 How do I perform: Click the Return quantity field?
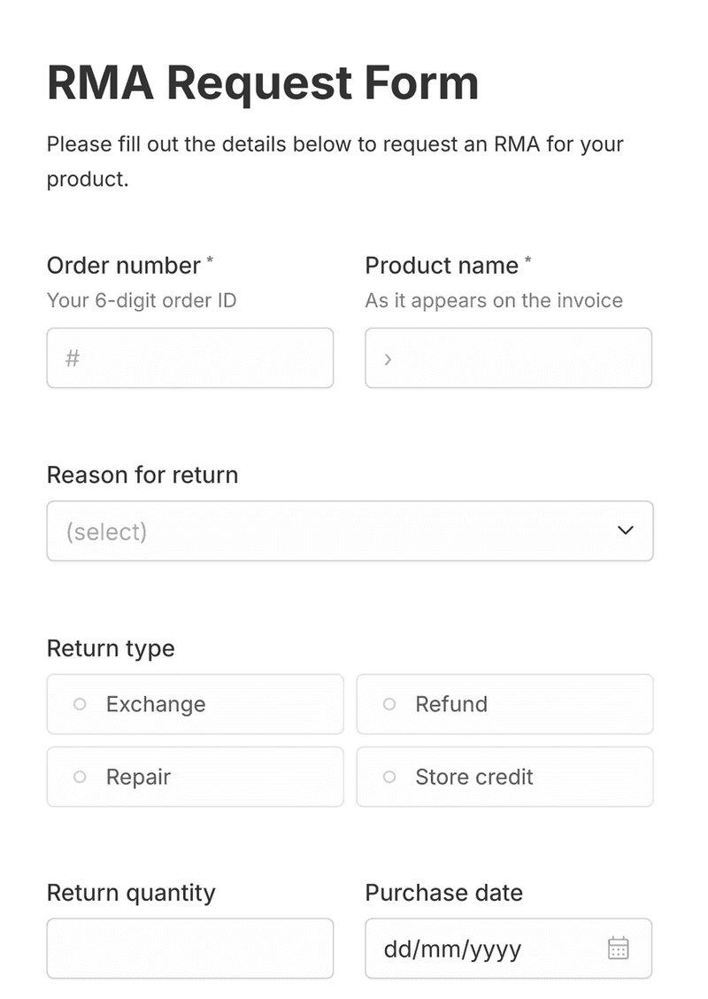click(x=189, y=949)
